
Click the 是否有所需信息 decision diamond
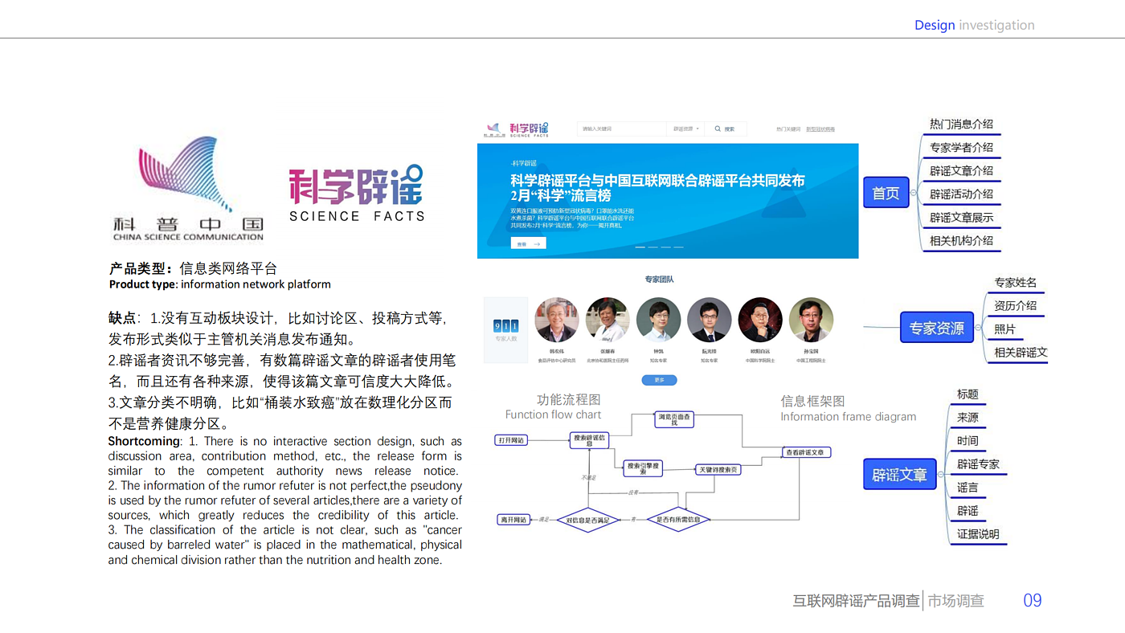coord(678,520)
